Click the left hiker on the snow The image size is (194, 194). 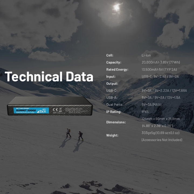(x=69, y=133)
